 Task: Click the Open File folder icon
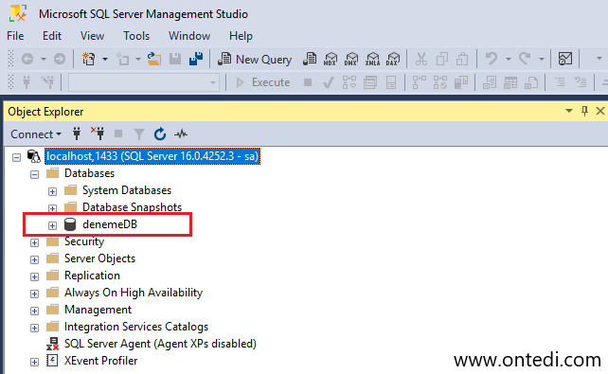pyautogui.click(x=154, y=59)
